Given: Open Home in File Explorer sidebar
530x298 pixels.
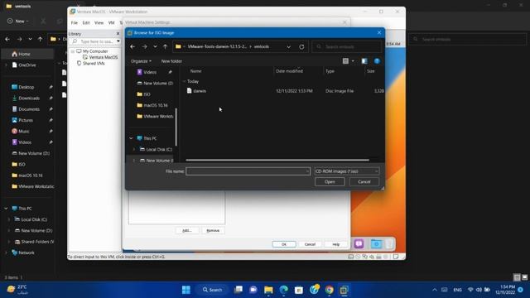Looking at the screenshot, I should [24, 54].
